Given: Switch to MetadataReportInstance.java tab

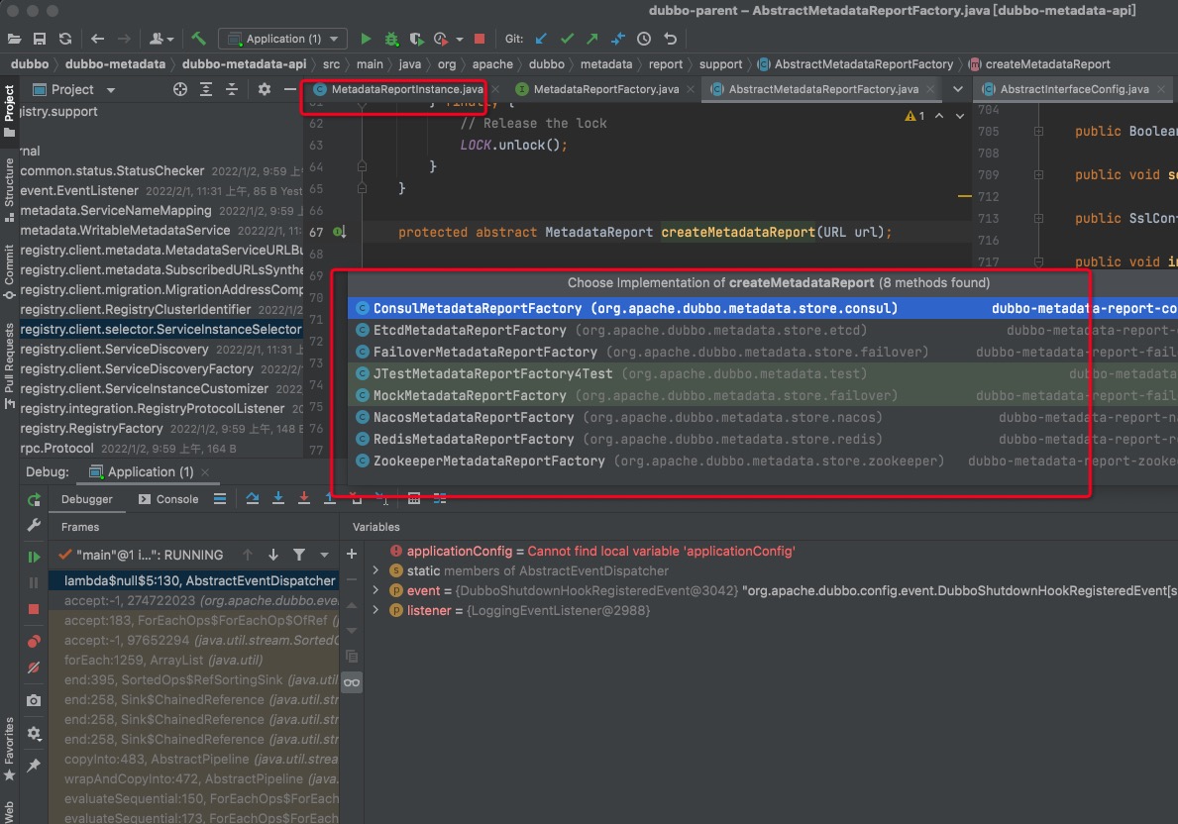Looking at the screenshot, I should pyautogui.click(x=406, y=89).
